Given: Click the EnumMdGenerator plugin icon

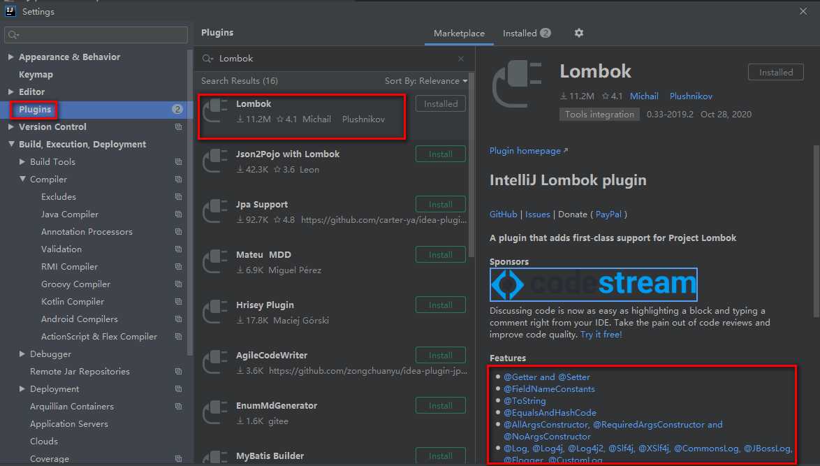Looking at the screenshot, I should (215, 412).
